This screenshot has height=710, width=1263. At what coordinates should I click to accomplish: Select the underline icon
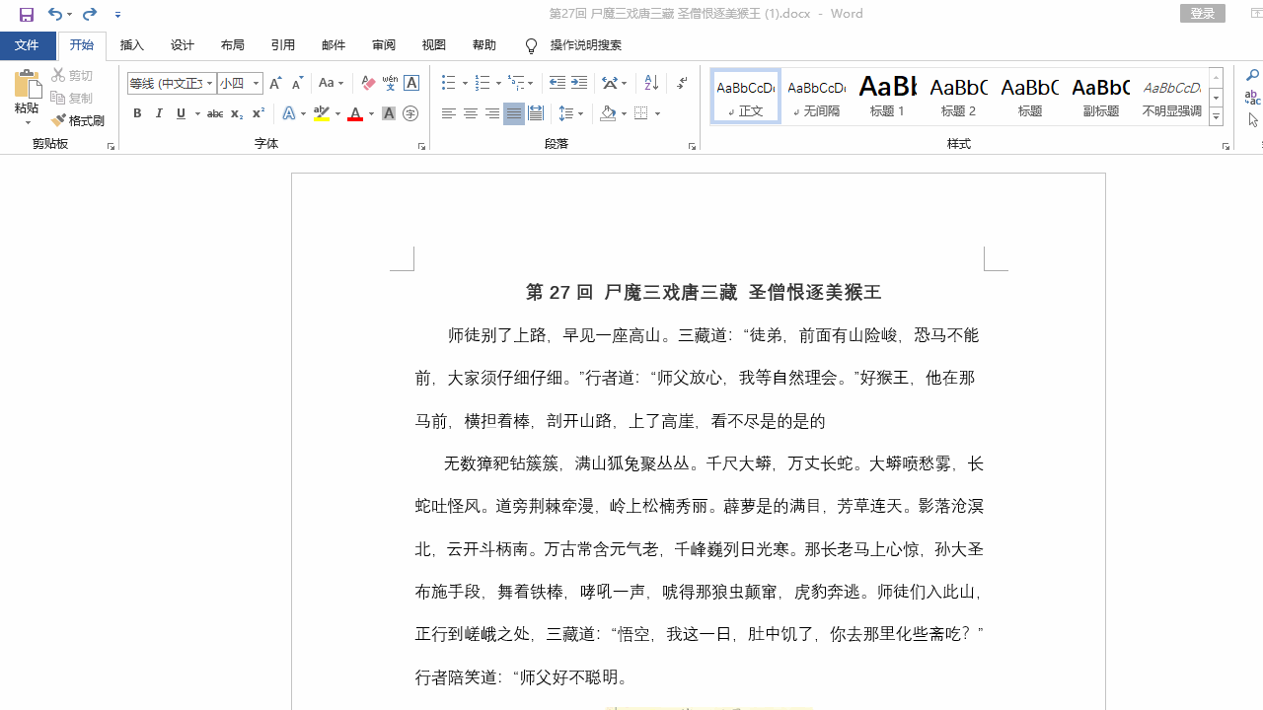pyautogui.click(x=180, y=113)
